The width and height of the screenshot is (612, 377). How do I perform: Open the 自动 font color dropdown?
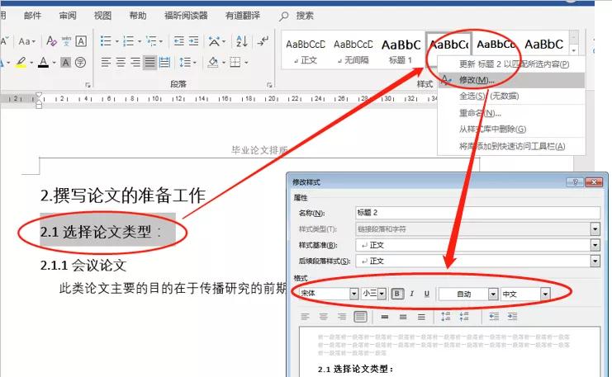click(493, 294)
